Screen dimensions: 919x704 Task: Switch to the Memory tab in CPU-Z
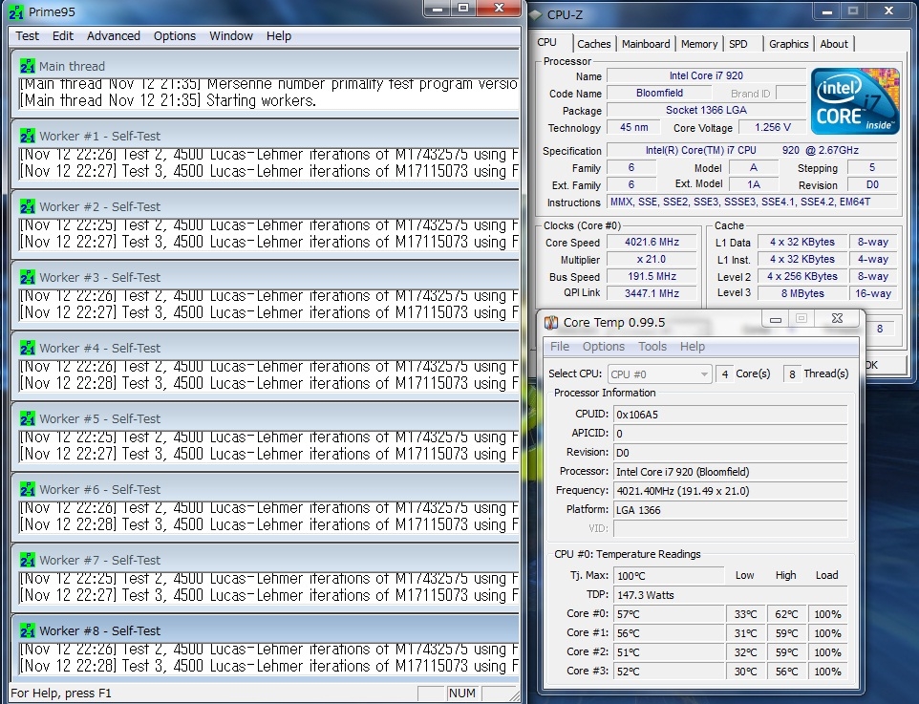coord(698,44)
